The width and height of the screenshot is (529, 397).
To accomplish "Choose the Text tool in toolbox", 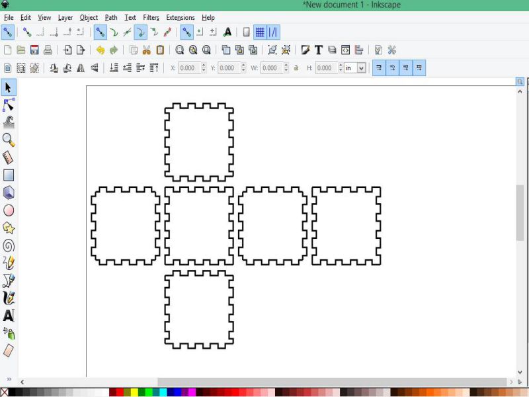I will click(x=9, y=316).
